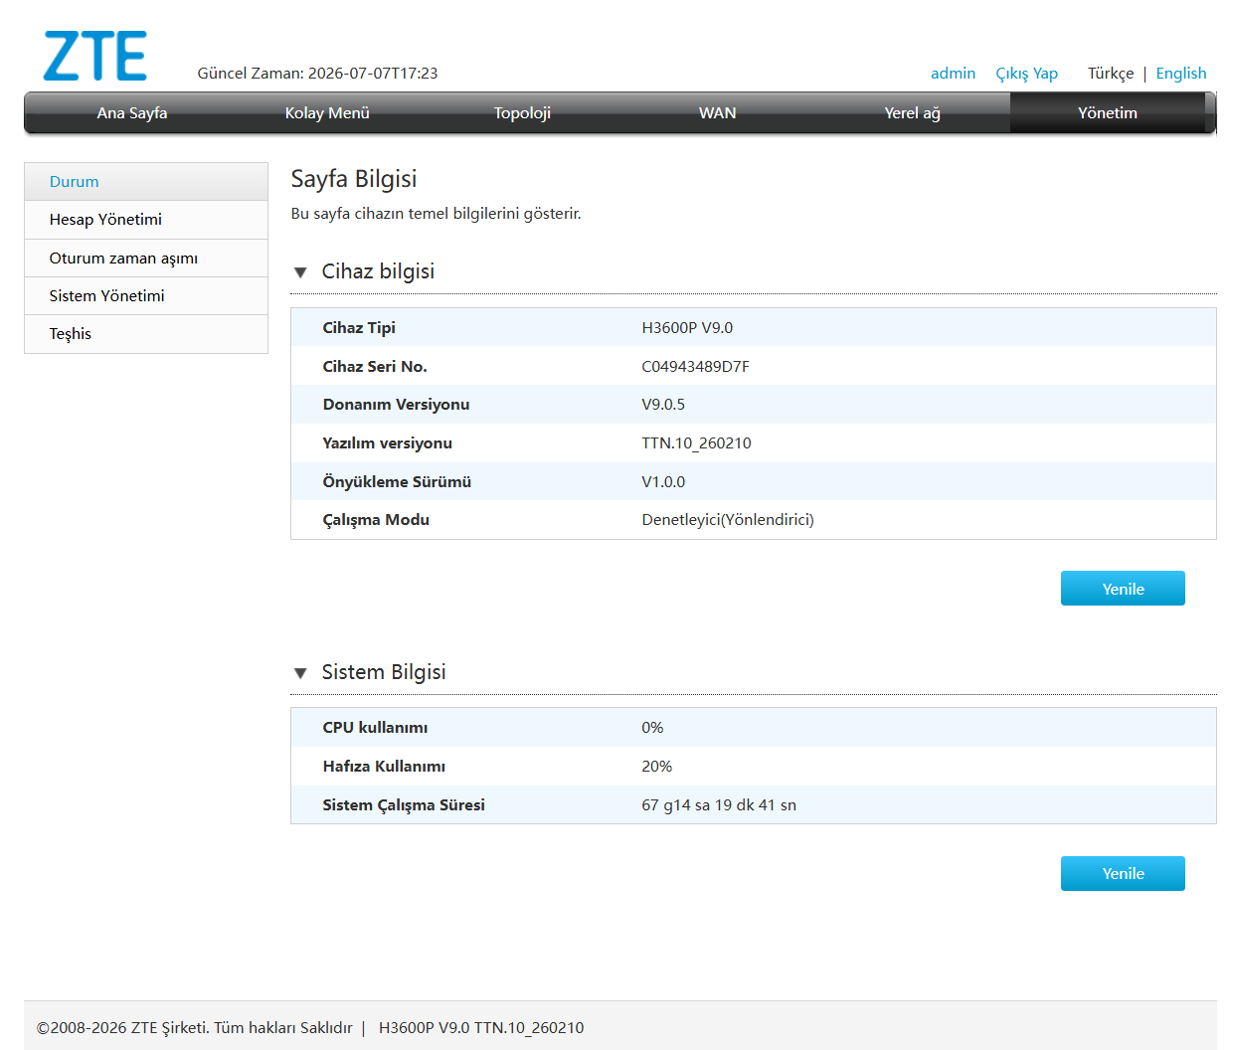Click the Sistem Çalışma Süresi label

coord(404,805)
